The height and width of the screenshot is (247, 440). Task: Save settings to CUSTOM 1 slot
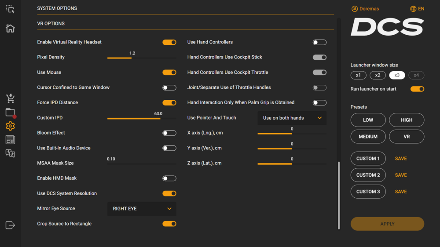click(401, 159)
